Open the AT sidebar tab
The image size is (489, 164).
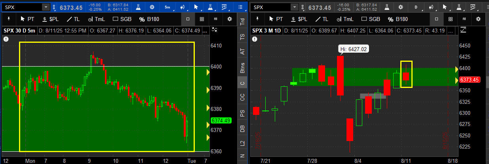[x=242, y=51]
